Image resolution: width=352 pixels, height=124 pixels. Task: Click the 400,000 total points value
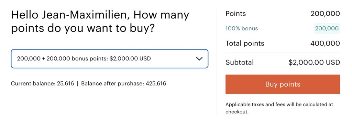325,43
